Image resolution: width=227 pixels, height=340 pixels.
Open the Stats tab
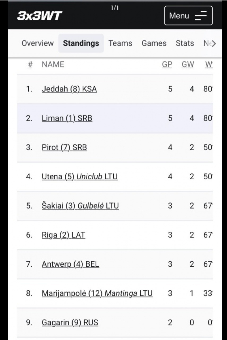click(x=185, y=43)
